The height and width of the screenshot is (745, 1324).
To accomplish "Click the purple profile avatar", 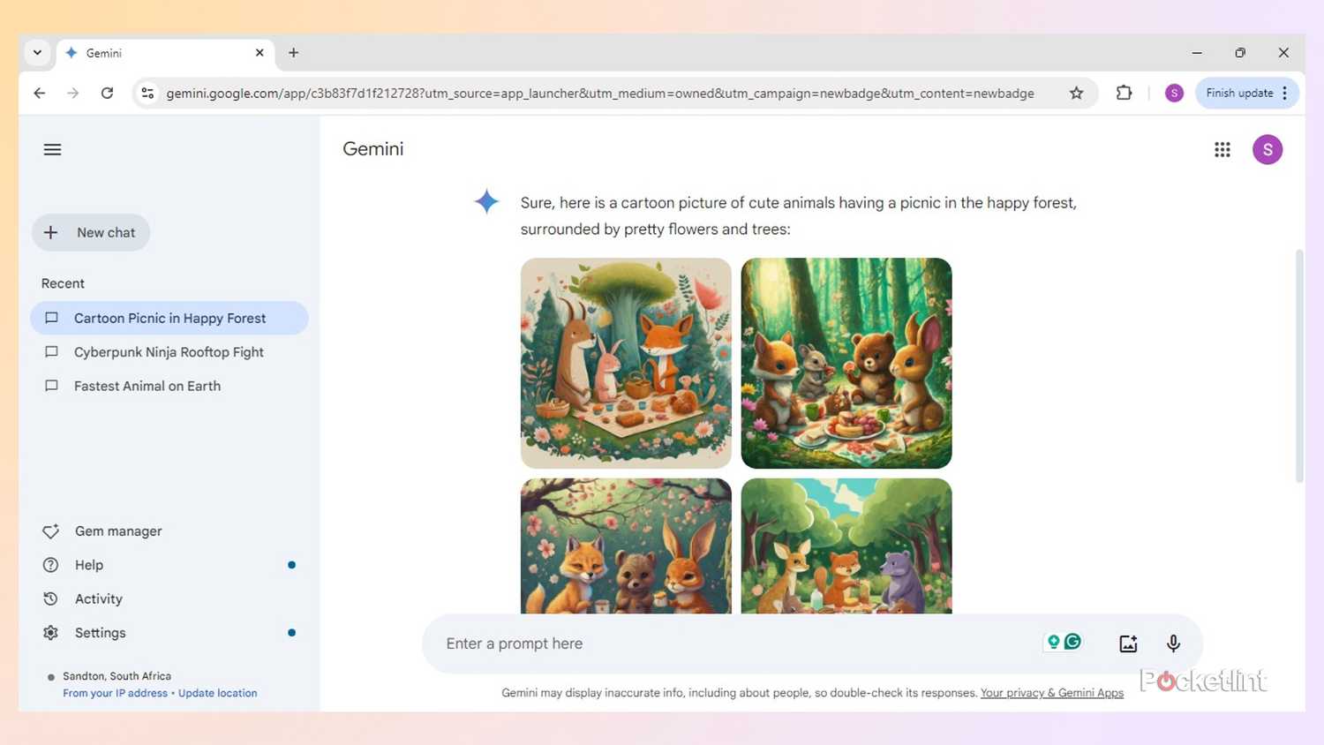I will pos(1267,149).
